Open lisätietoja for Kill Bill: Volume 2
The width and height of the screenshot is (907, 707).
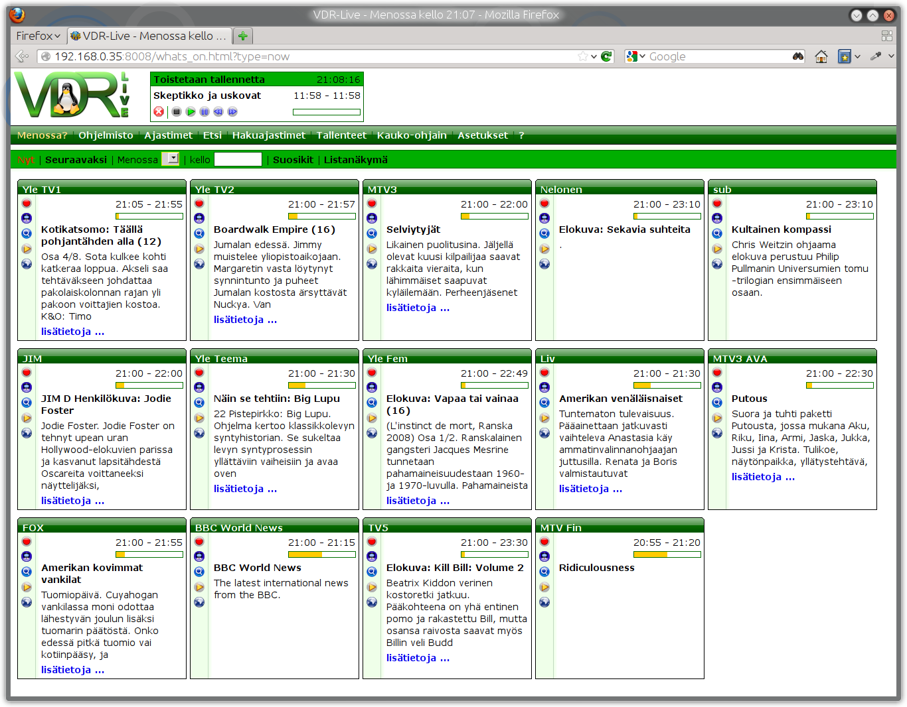(418, 658)
